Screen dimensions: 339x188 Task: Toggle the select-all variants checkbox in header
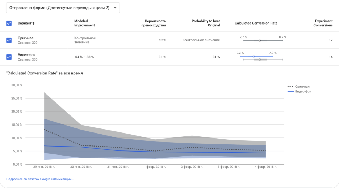tap(9, 23)
